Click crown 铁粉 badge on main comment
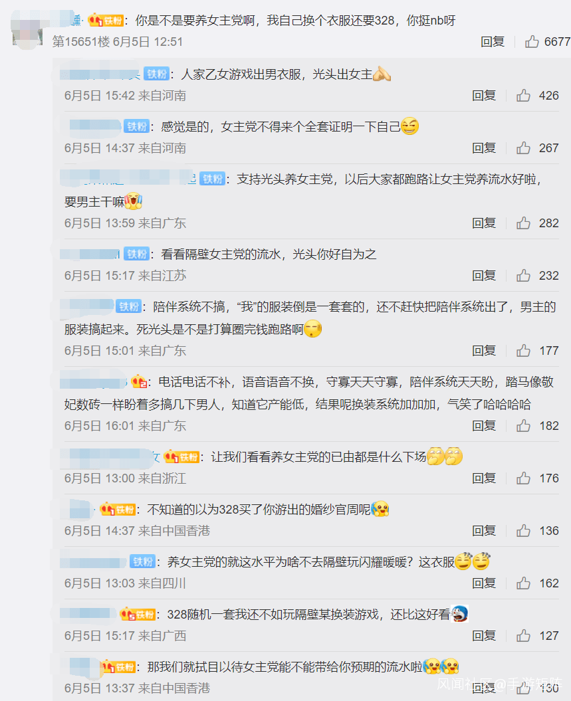This screenshot has height=701, width=571. click(106, 21)
